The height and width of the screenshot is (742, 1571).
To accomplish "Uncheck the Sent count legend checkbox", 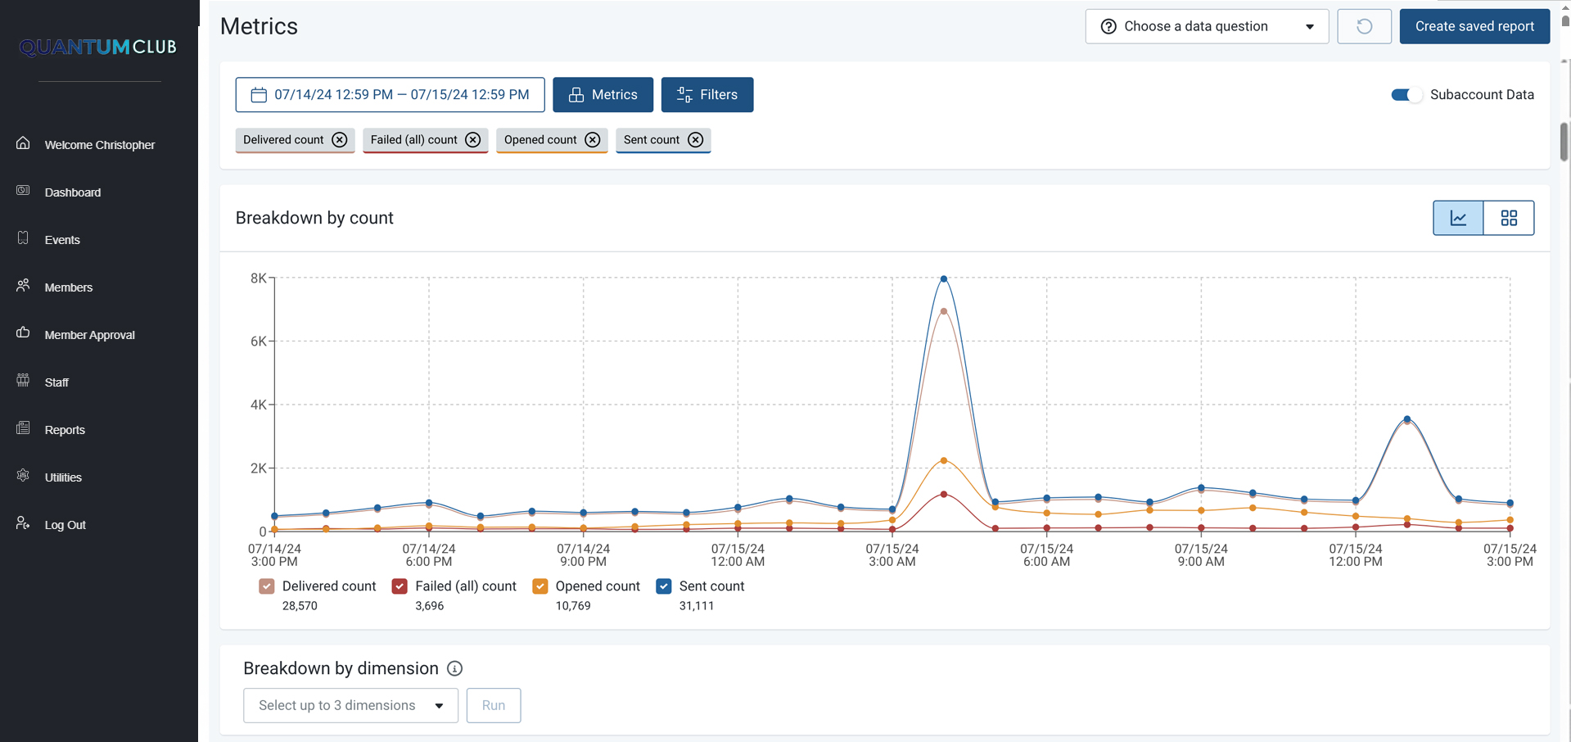I will 664,586.
